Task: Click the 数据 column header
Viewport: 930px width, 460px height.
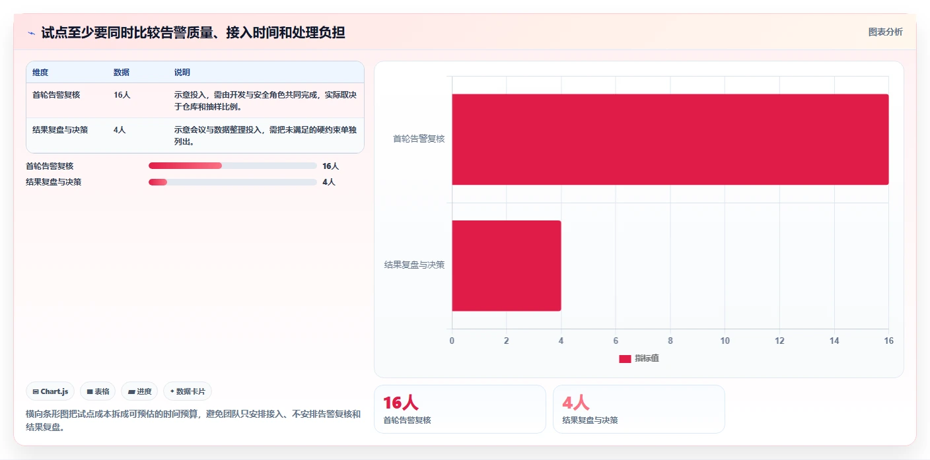Action: [x=122, y=73]
